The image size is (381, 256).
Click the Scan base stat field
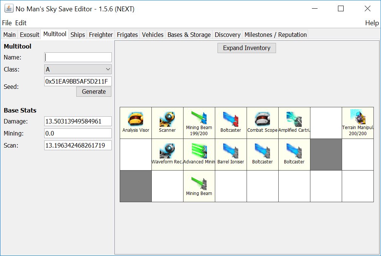[78, 145]
